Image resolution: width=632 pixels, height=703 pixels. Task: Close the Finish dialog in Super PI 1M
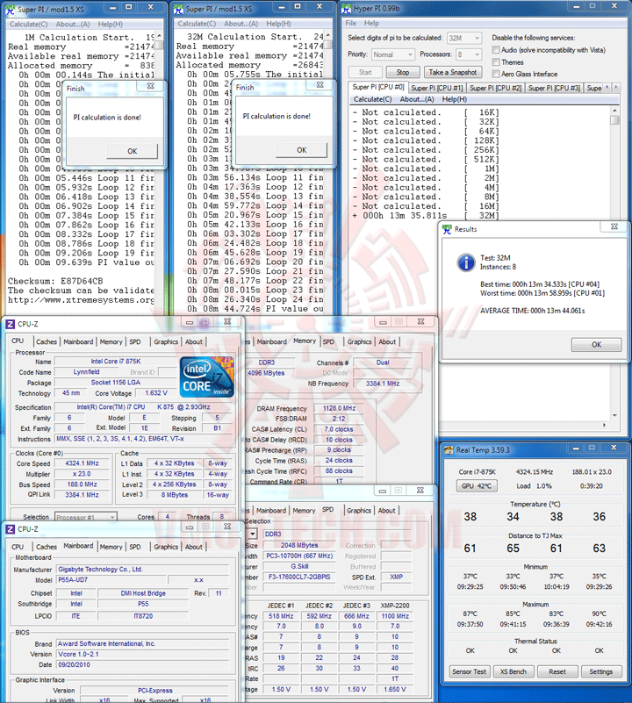151,85
